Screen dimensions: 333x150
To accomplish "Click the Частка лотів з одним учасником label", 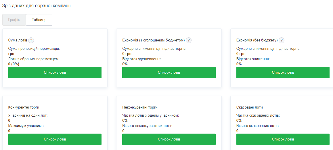I will 150,115.
